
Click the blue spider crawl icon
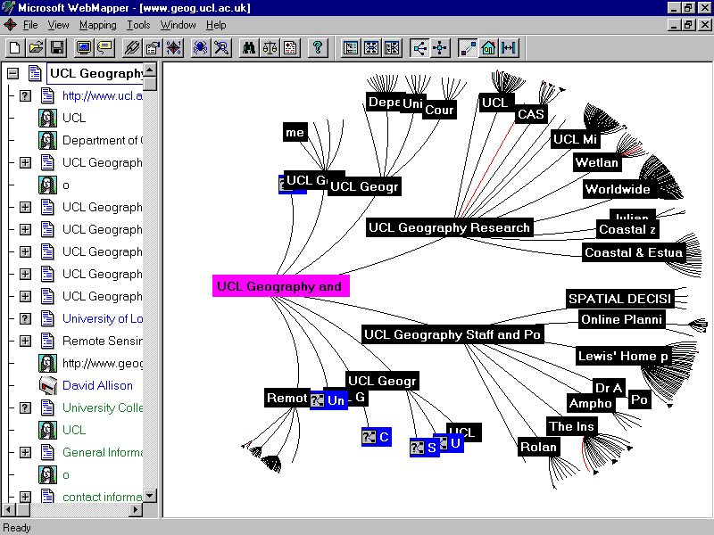click(200, 48)
